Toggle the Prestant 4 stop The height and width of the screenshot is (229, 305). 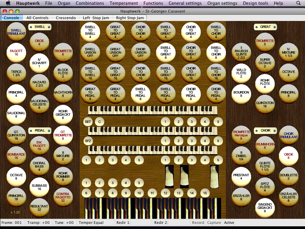[x=241, y=177]
